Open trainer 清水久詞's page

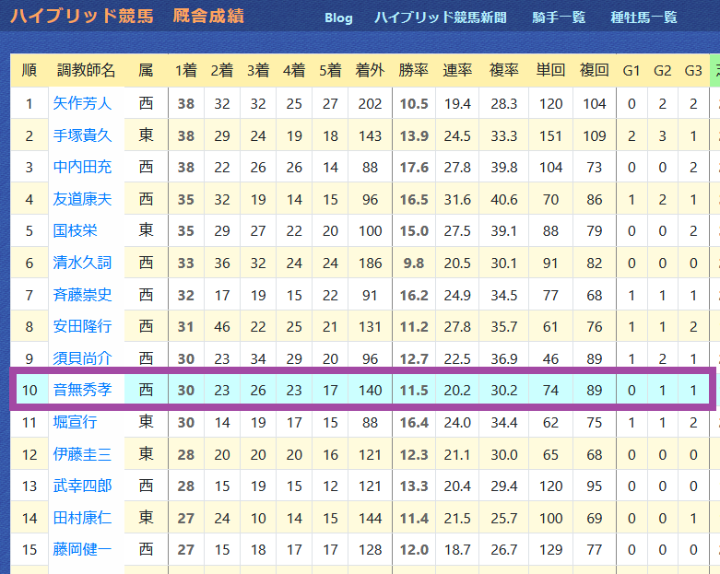pyautogui.click(x=82, y=263)
